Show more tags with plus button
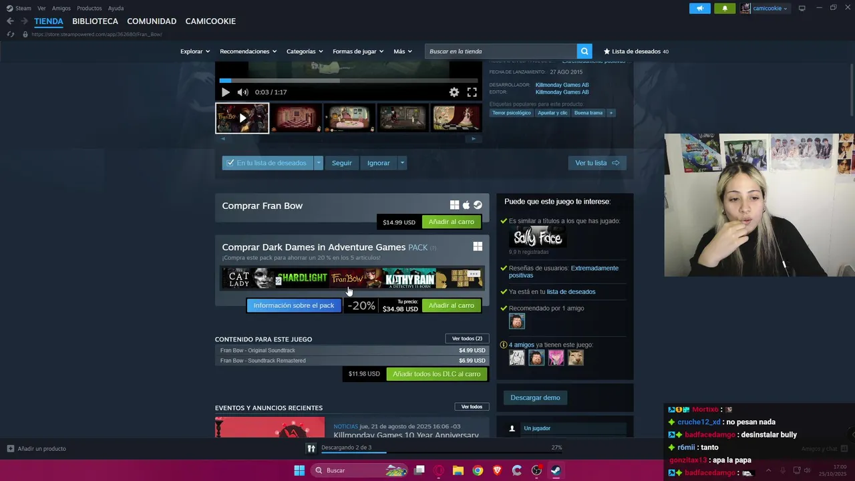This screenshot has height=481, width=855. [x=611, y=113]
